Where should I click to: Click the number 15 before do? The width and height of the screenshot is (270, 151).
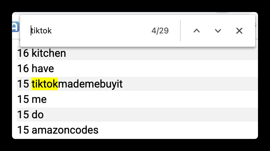[x=23, y=115]
